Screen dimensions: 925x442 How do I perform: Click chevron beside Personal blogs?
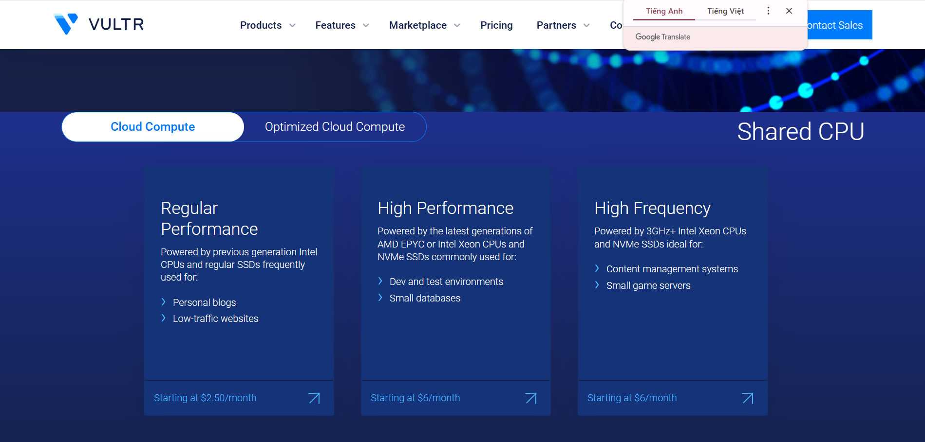coord(164,302)
